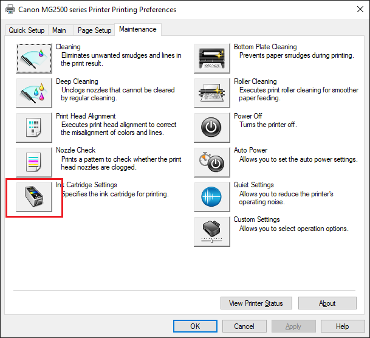Start Roller Cleaning

tap(212, 92)
